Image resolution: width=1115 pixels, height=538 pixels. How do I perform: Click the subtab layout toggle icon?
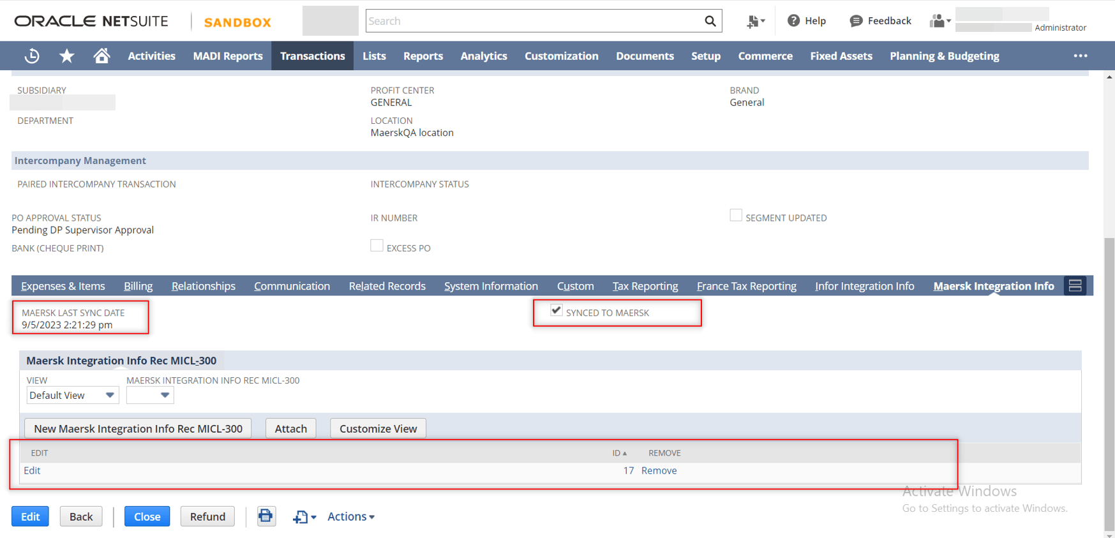click(1075, 286)
